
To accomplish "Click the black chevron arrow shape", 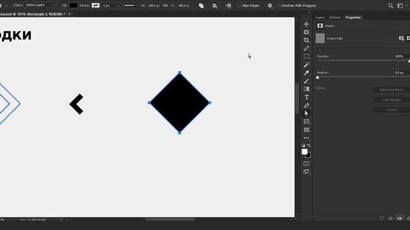I will [x=76, y=104].
